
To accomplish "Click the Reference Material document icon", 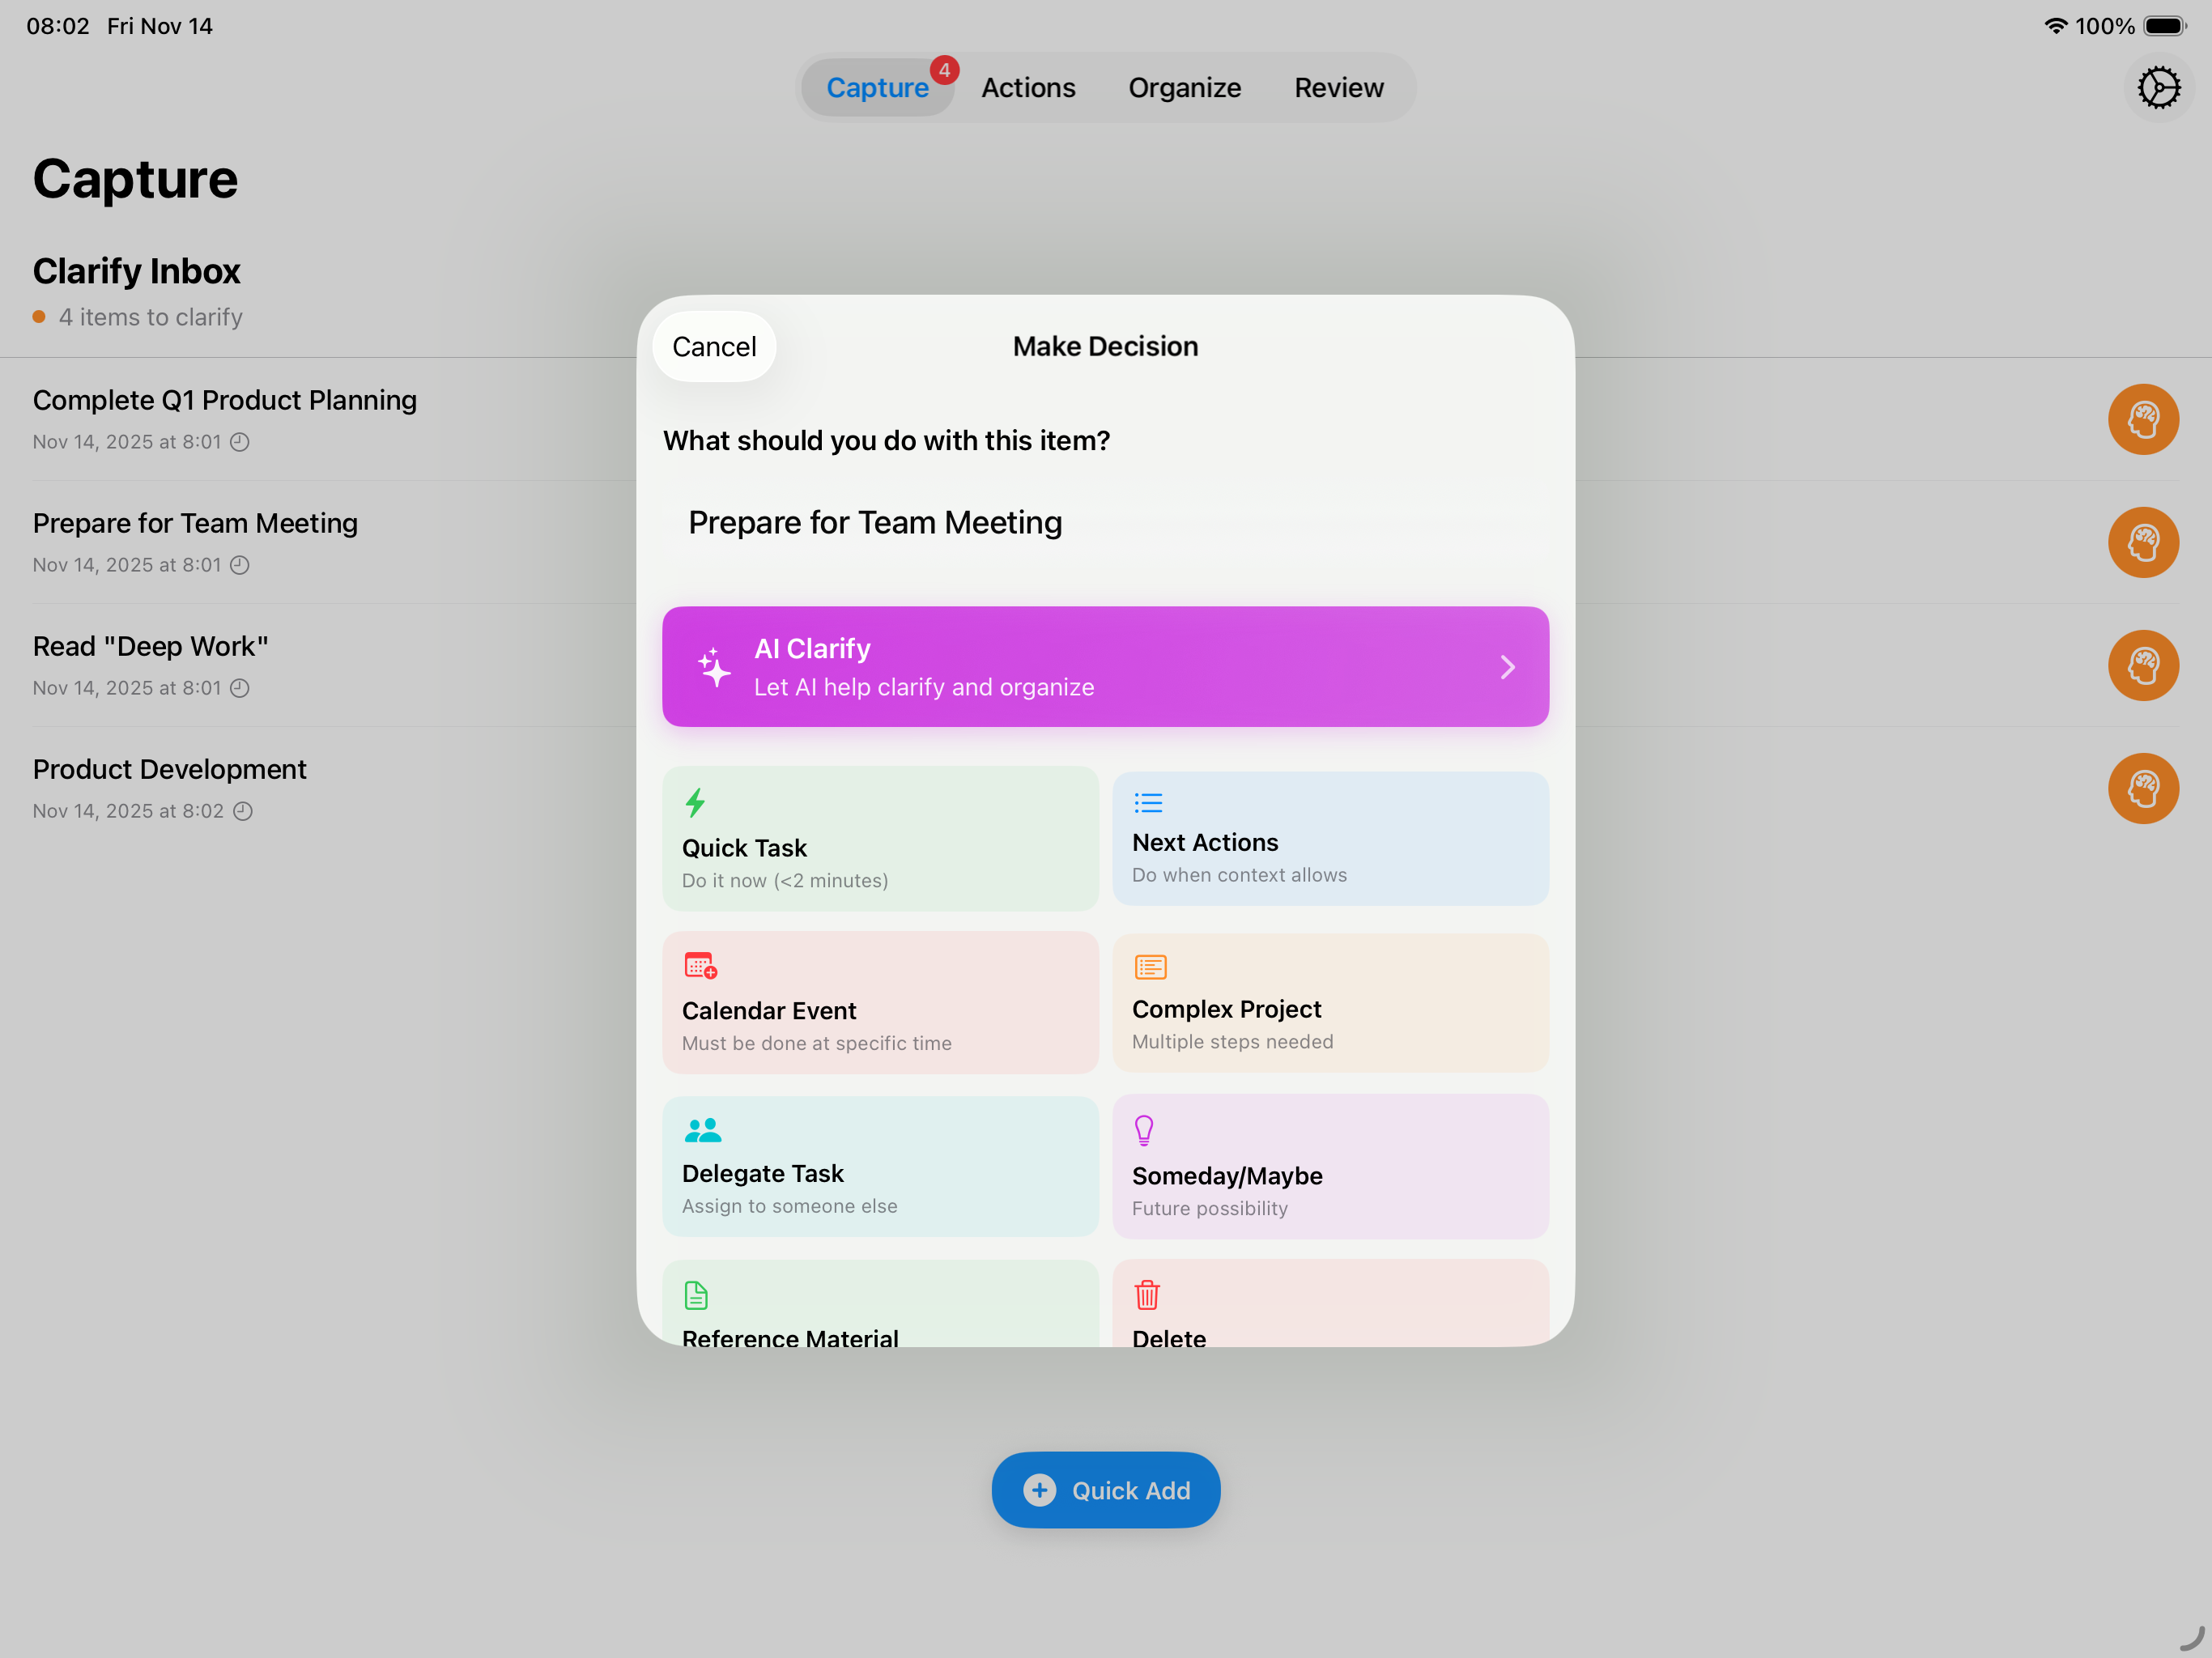I will tap(695, 1295).
